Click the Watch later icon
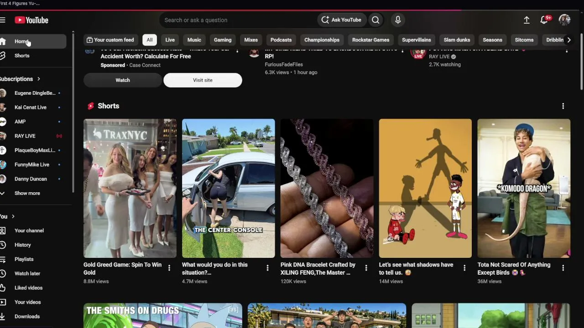584x328 pixels. [3, 273]
